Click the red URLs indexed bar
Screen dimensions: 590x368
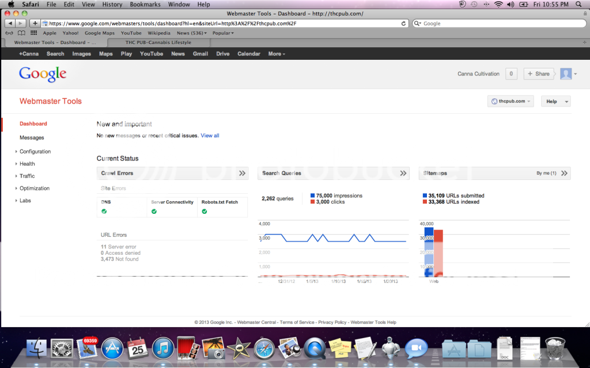(438, 254)
